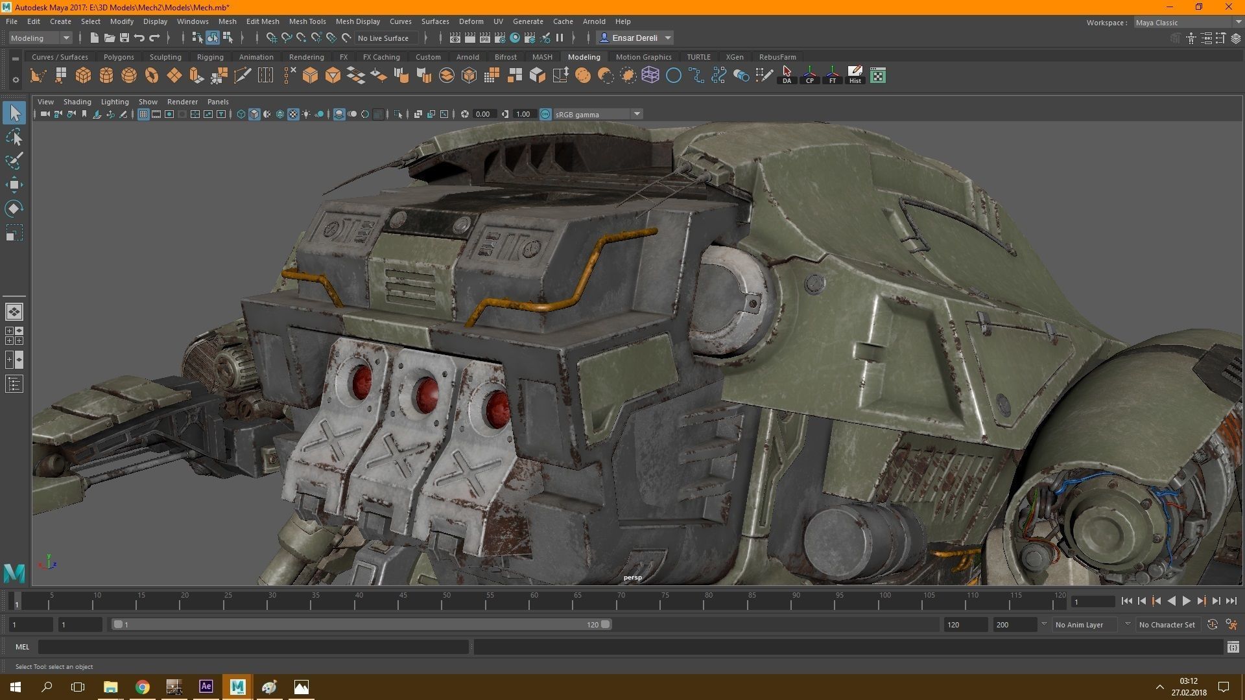This screenshot has width=1245, height=700.
Task: Choose the Scale tool in toolbox
Action: [x=14, y=233]
